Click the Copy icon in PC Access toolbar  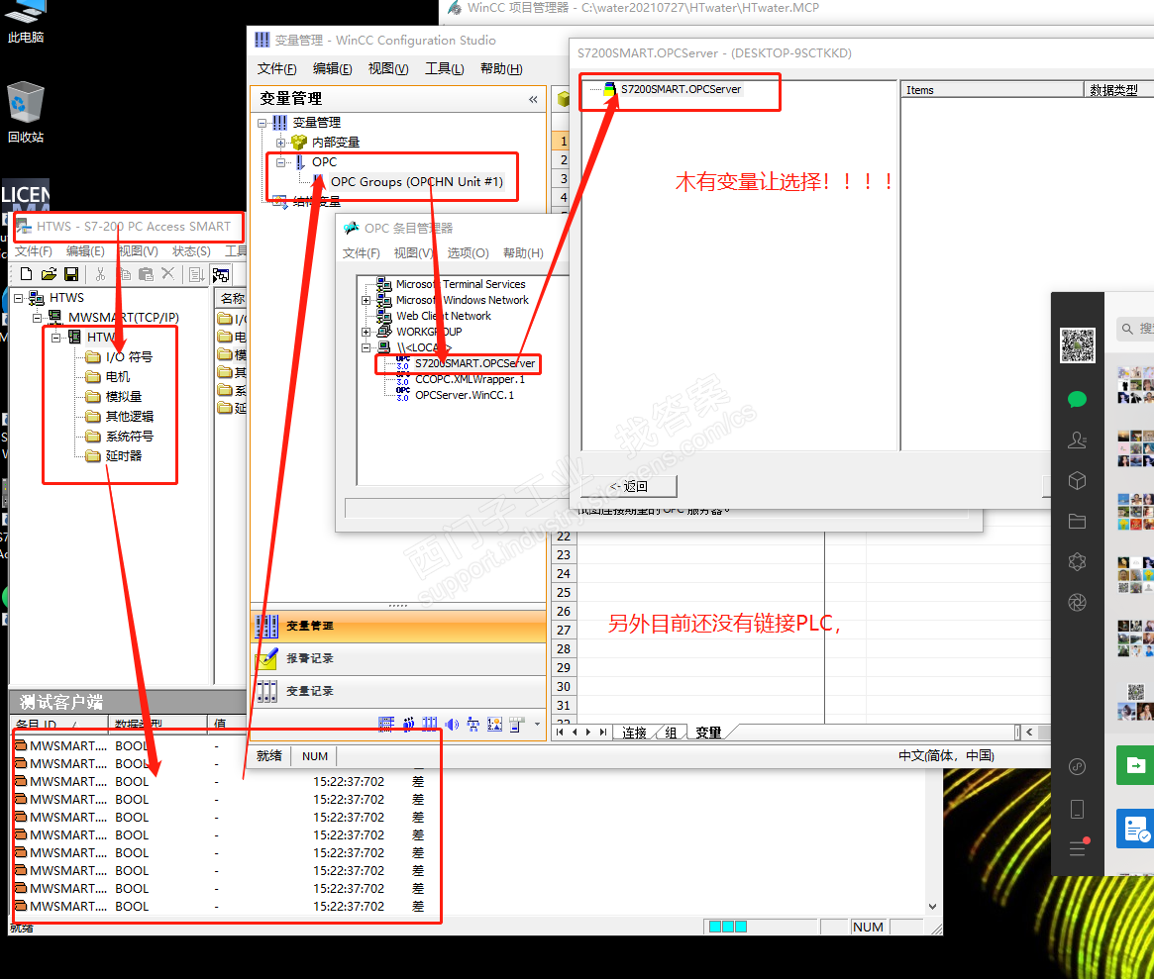click(x=125, y=274)
